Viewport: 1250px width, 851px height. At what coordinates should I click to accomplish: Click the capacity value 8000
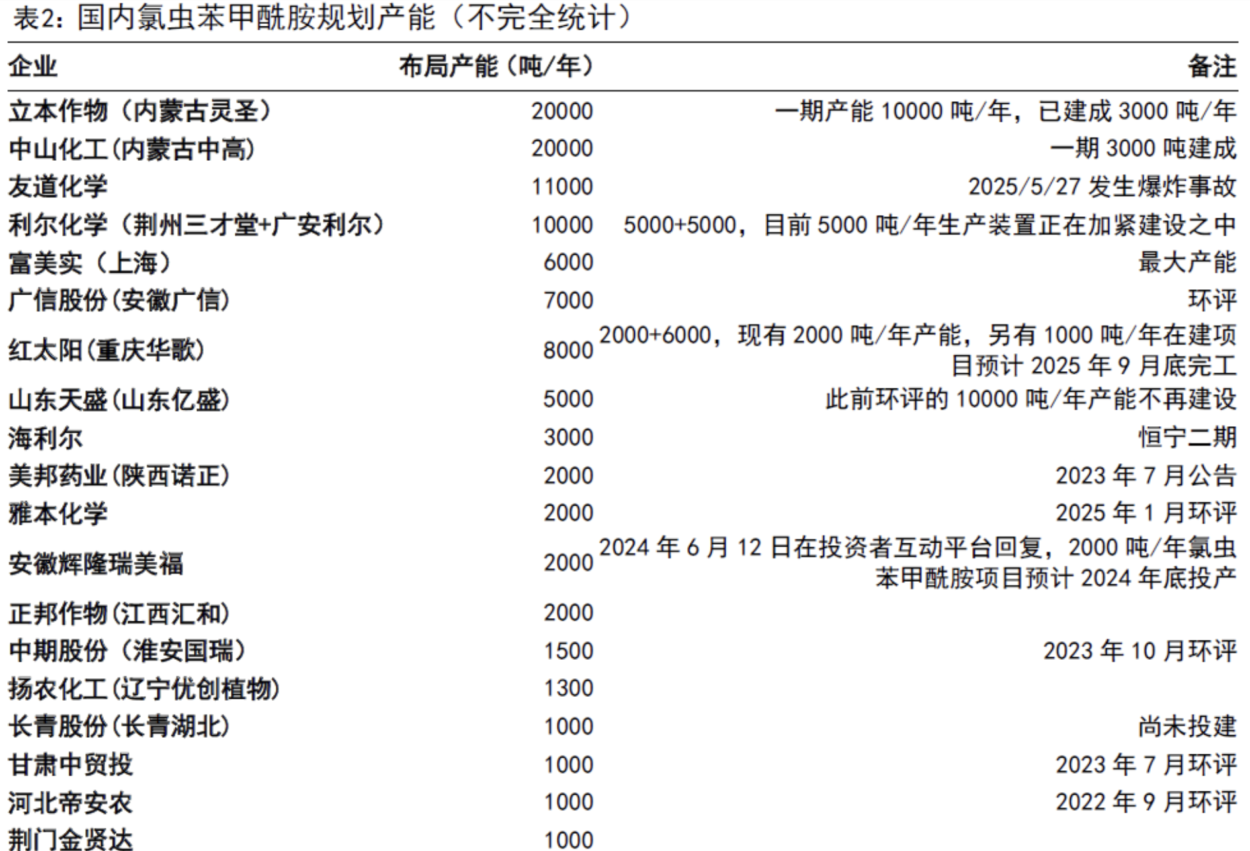click(x=568, y=351)
